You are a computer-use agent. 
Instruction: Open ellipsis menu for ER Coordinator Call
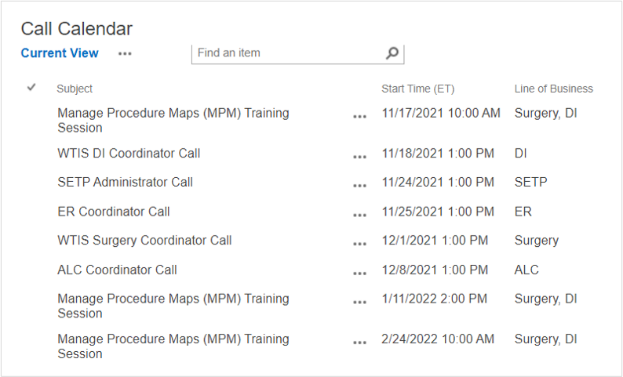point(359,215)
